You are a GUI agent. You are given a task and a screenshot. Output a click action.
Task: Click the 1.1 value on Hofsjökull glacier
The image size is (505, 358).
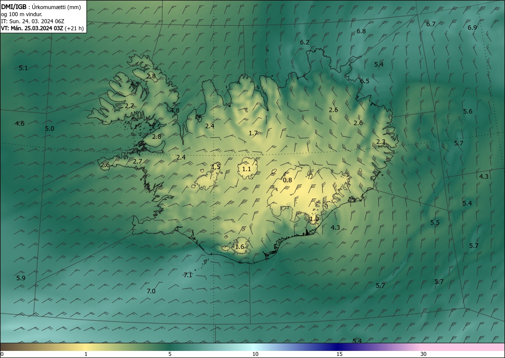tap(246, 169)
